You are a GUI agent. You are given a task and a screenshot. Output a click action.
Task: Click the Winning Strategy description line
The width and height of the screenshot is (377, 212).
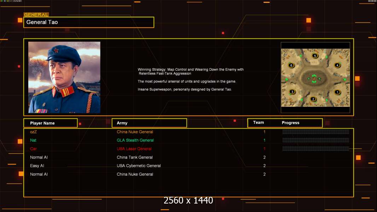pos(191,71)
